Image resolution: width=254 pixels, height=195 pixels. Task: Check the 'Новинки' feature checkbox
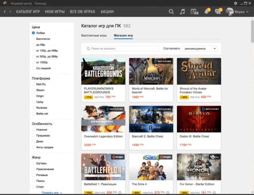tap(34, 130)
